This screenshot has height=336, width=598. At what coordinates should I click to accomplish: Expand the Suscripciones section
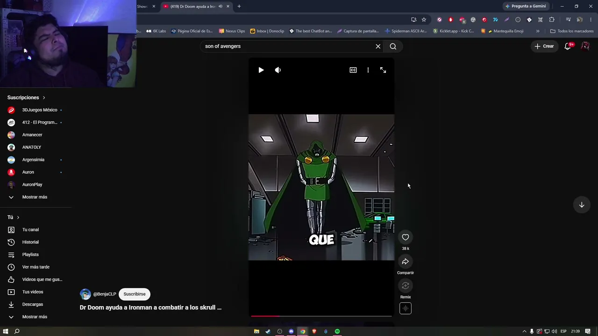pos(26,98)
